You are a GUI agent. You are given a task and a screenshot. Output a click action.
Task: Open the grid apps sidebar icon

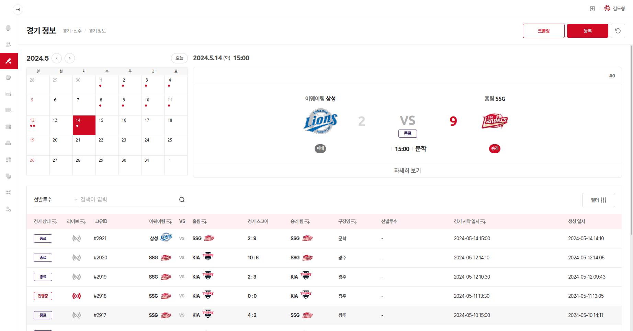coord(8,193)
